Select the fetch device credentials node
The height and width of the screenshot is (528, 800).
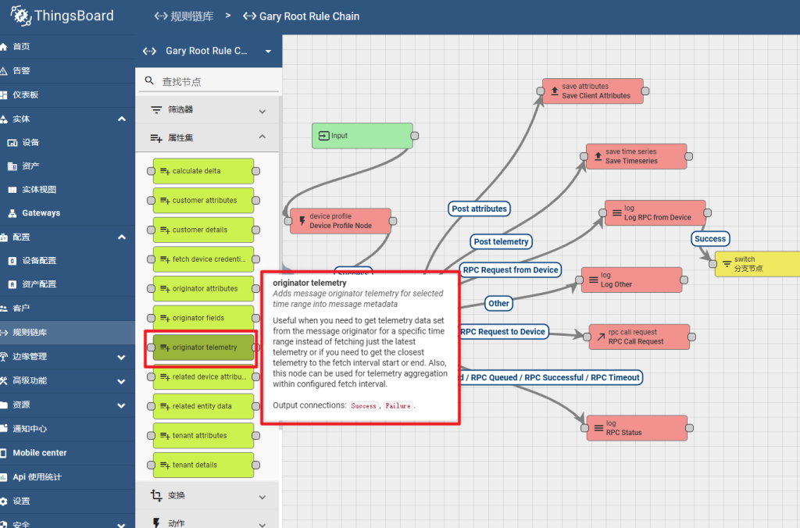(x=204, y=259)
